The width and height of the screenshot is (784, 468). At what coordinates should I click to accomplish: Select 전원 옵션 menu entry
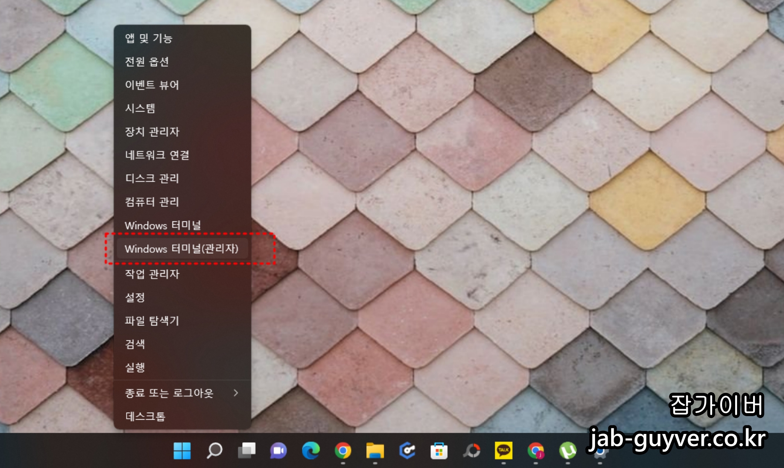[x=182, y=62]
